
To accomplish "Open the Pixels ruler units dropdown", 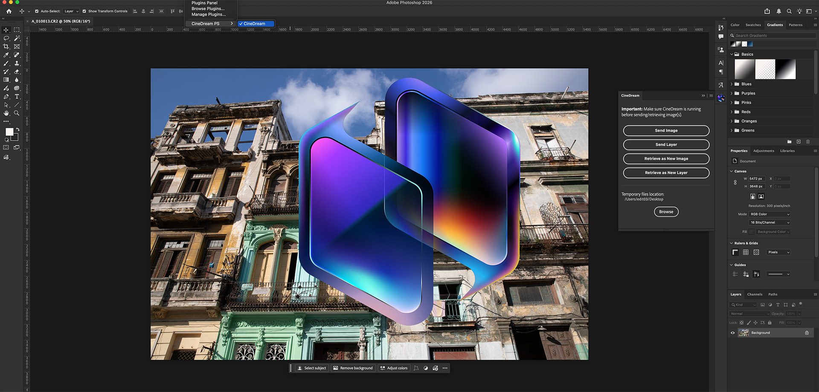I will 778,252.
